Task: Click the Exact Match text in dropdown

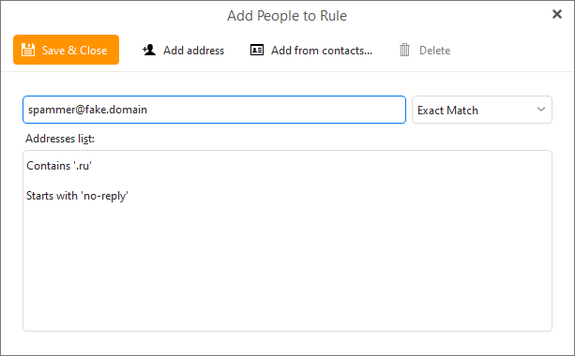Action: point(447,111)
